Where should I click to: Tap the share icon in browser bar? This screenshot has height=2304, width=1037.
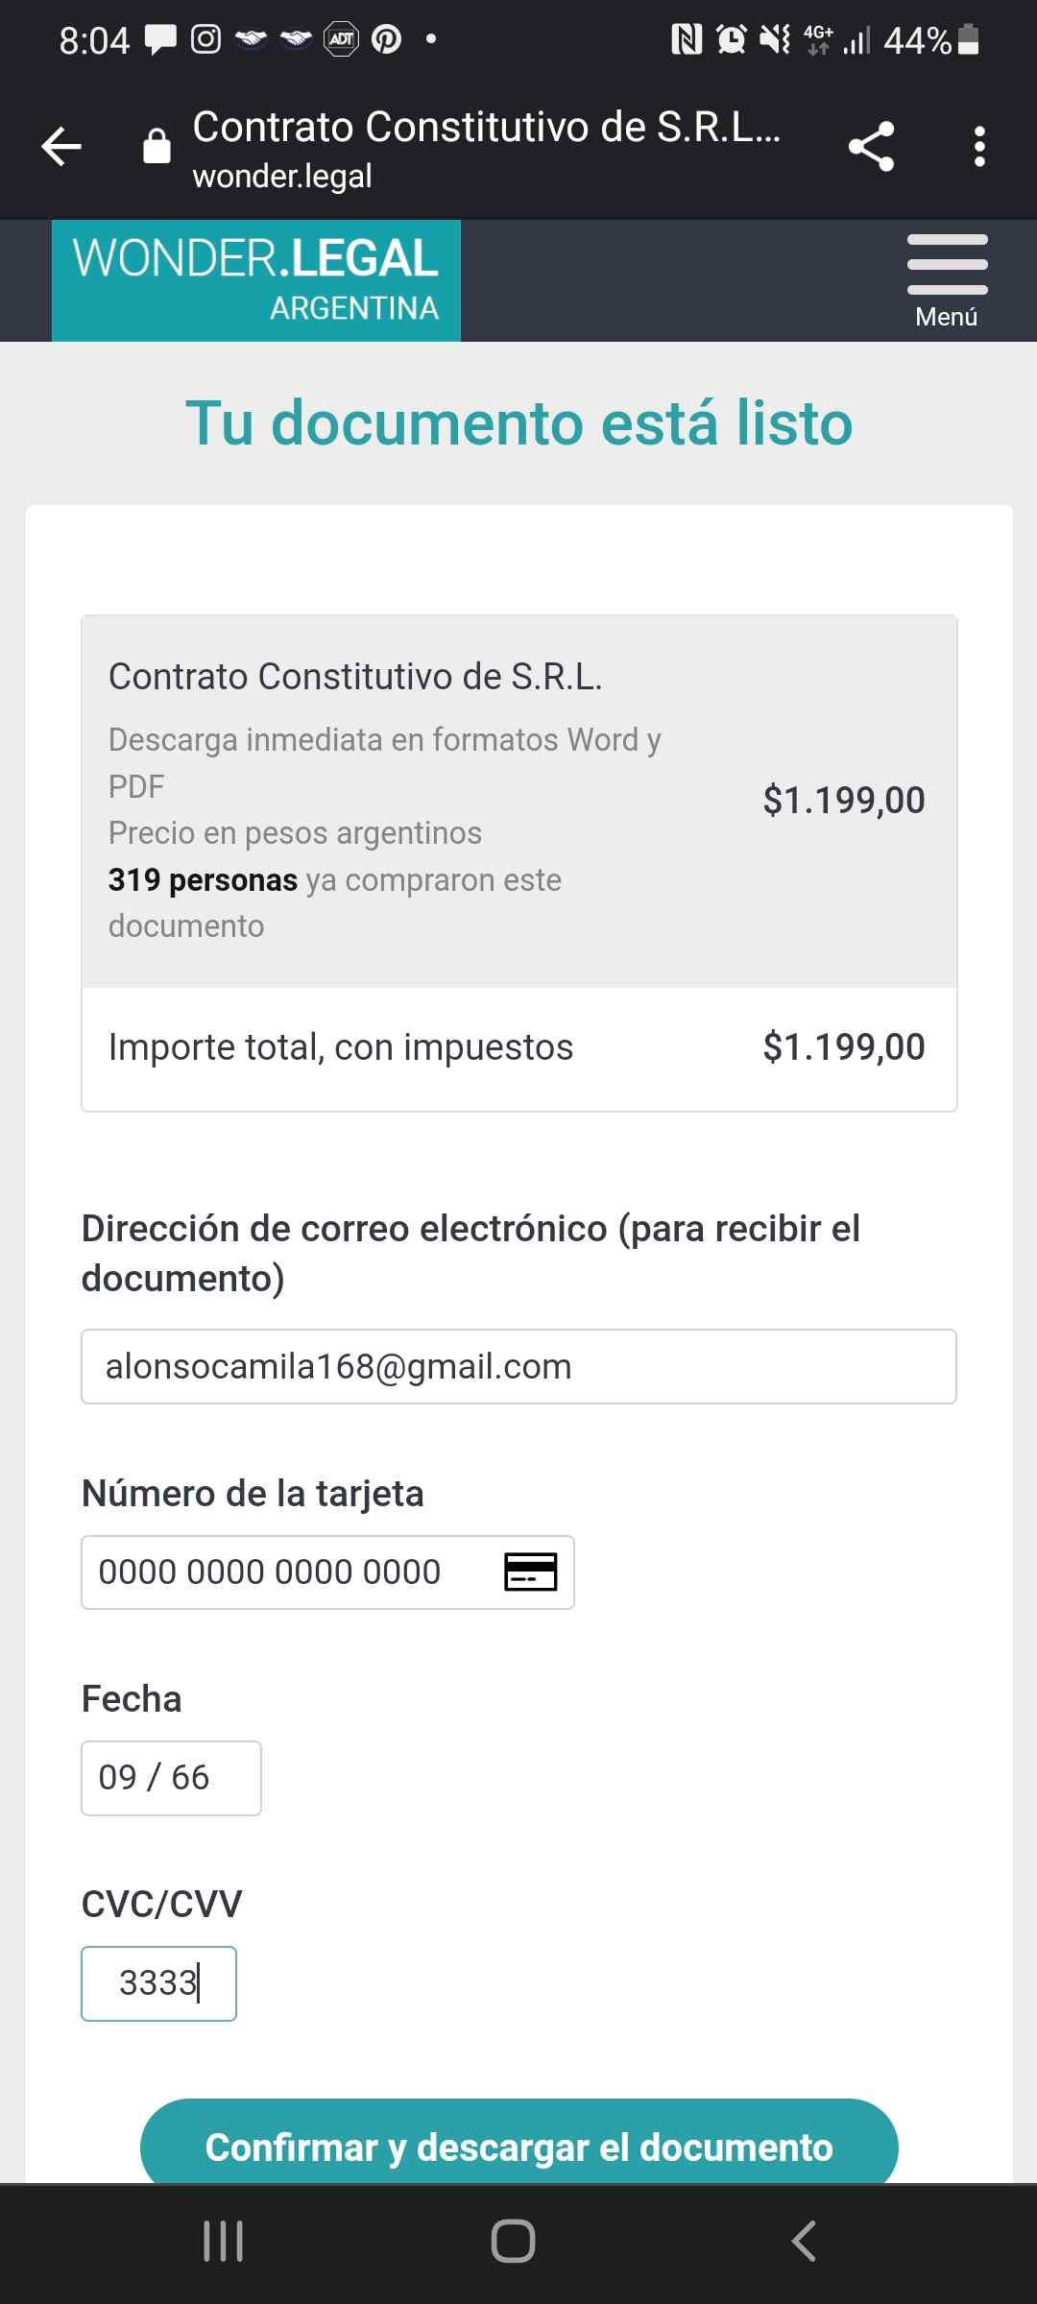871,147
